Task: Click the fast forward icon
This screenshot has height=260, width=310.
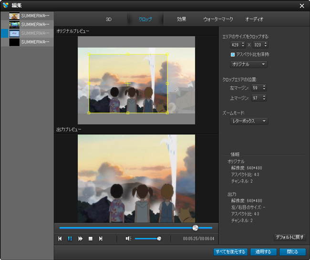Action: 80,239
